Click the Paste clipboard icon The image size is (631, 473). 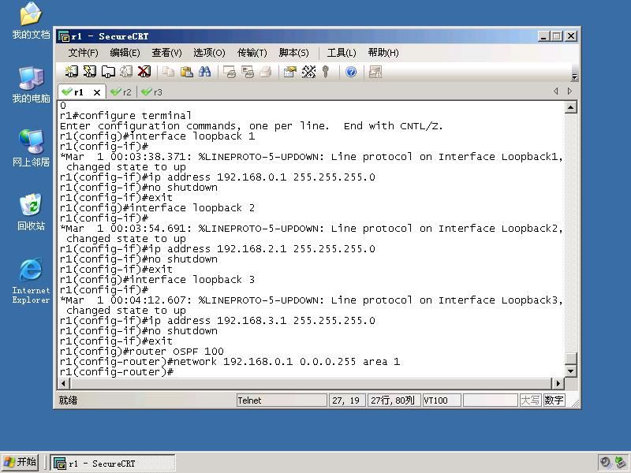(186, 72)
